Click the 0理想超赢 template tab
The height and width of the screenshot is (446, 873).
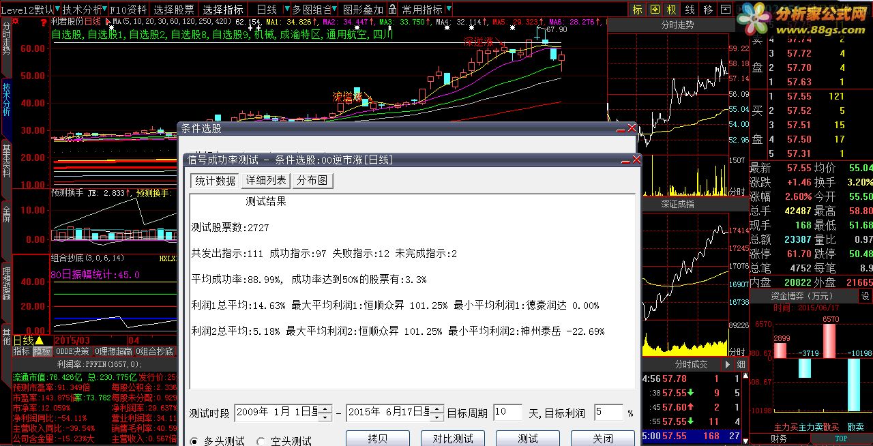click(114, 351)
